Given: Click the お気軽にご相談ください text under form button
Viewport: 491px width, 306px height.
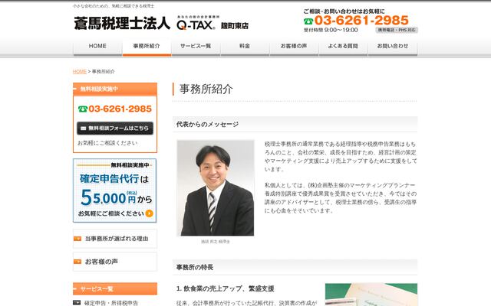Looking at the screenshot, I should point(107,143).
